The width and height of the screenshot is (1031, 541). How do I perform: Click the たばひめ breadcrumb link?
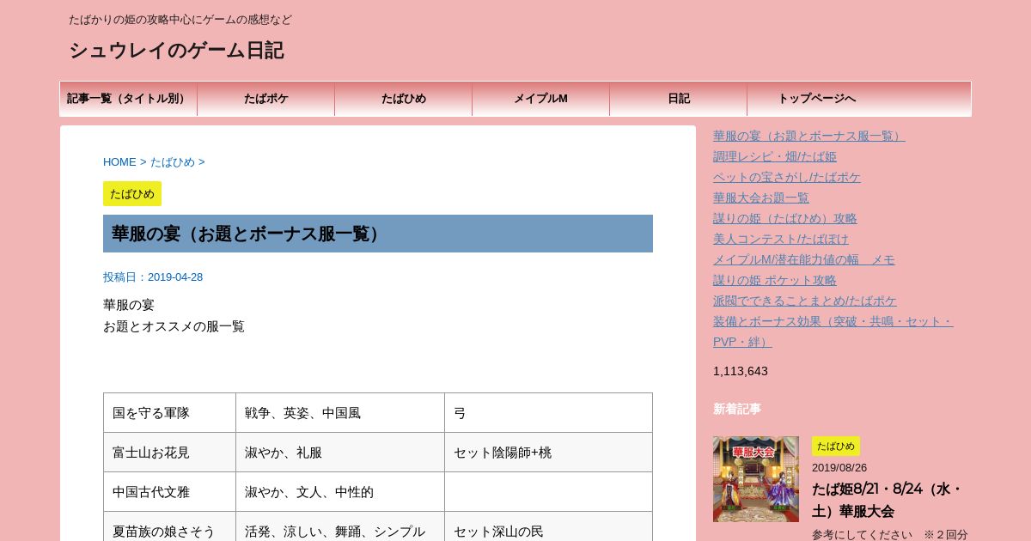(x=173, y=161)
